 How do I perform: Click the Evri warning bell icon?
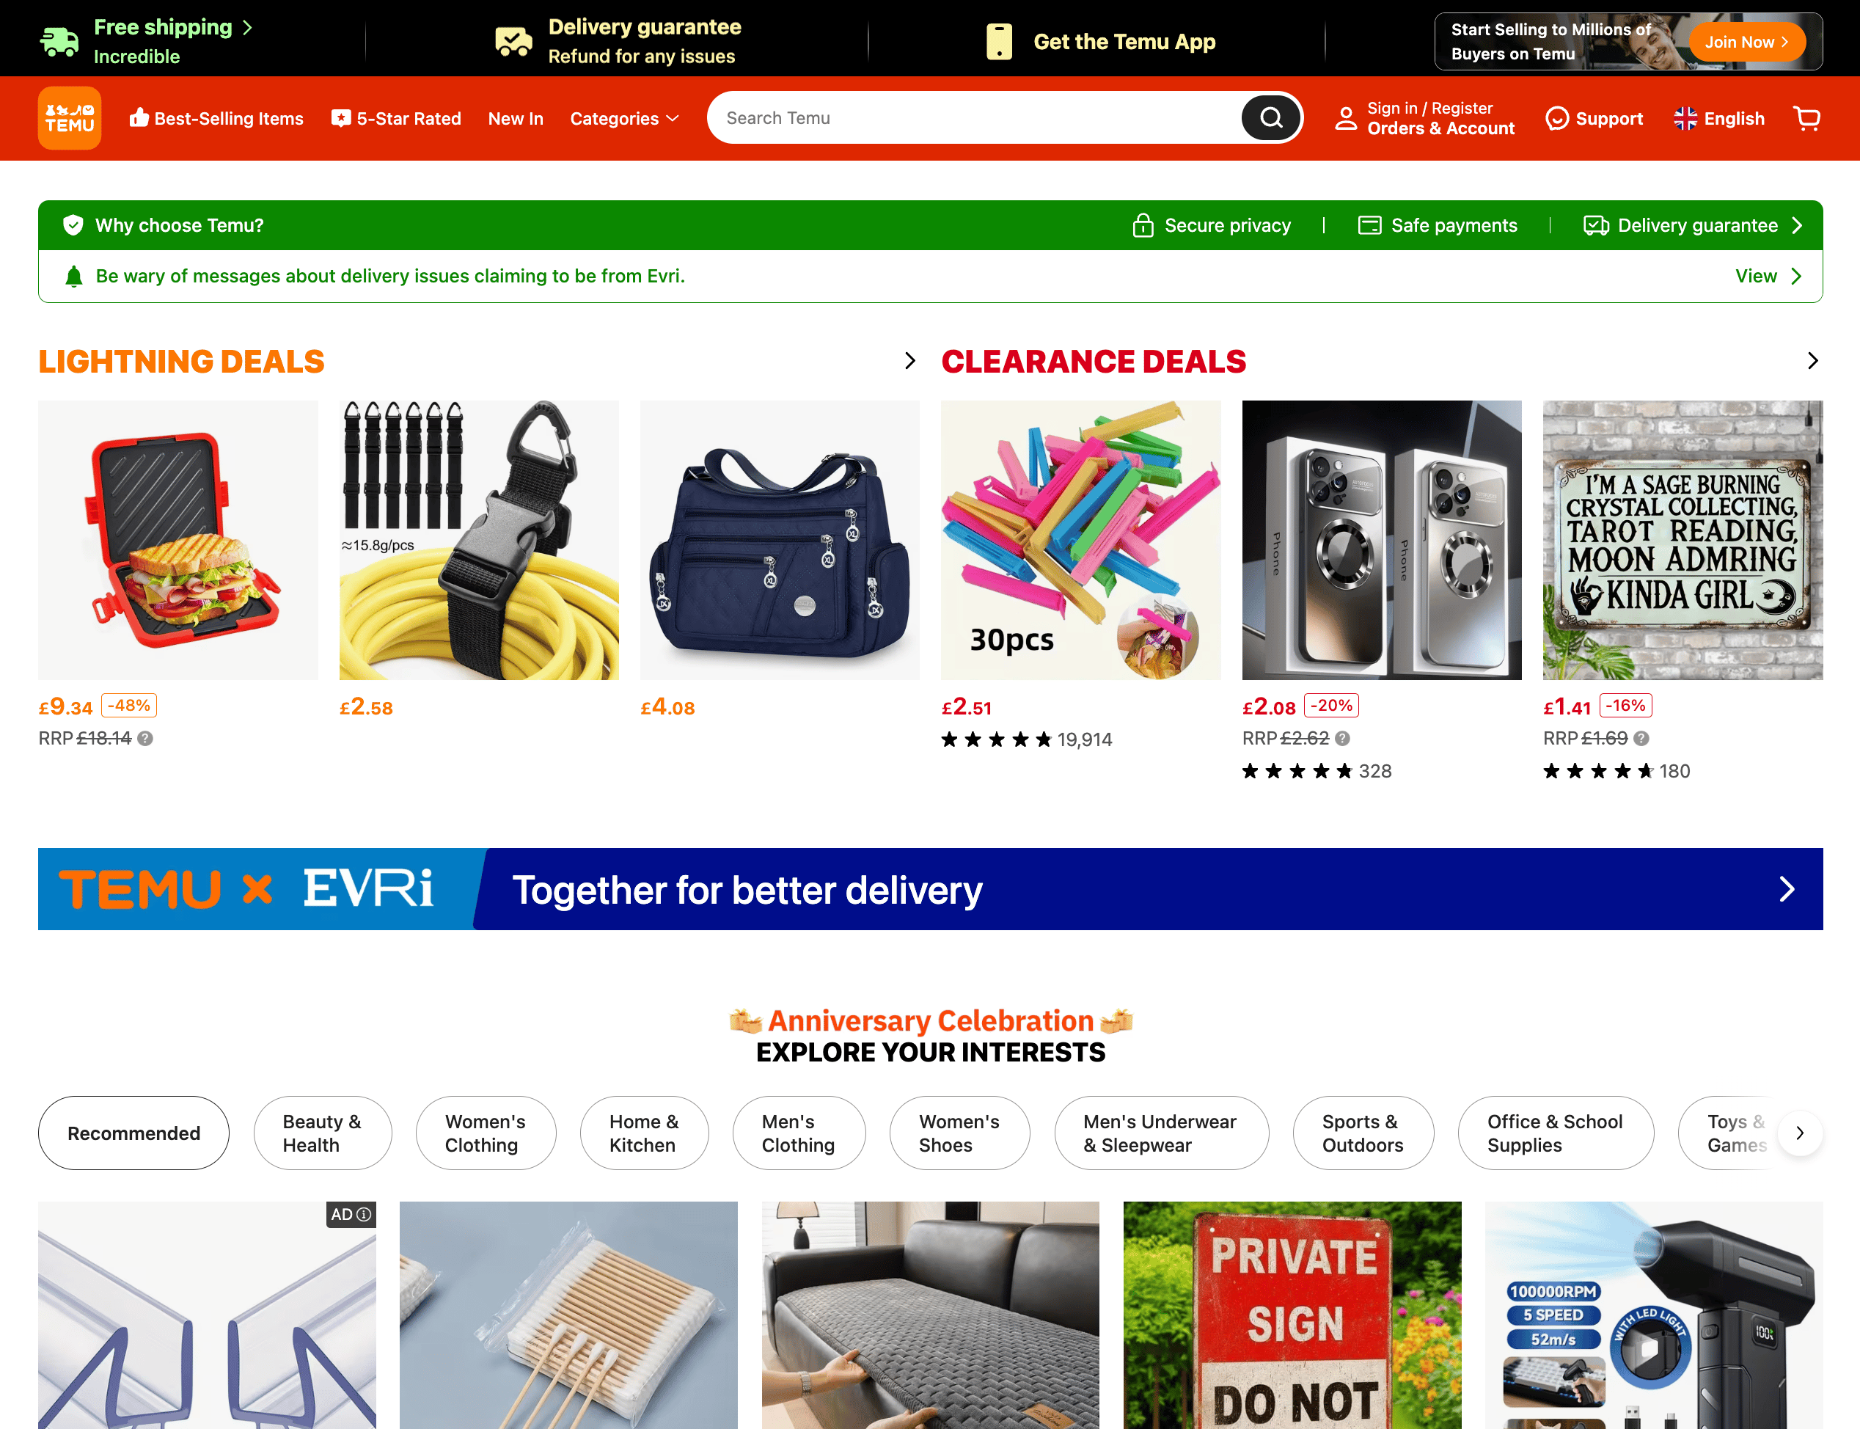74,277
